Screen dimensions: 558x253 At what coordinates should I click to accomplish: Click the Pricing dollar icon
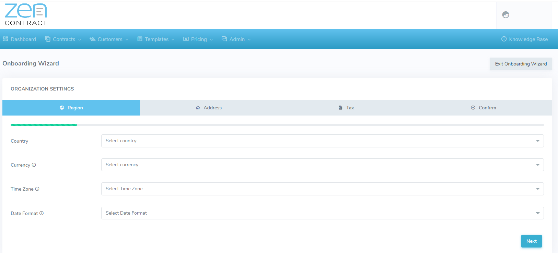(186, 39)
